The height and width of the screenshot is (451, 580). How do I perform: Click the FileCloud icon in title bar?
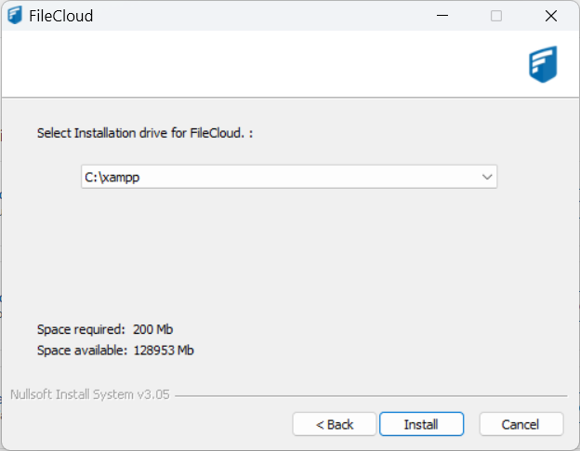click(x=15, y=16)
